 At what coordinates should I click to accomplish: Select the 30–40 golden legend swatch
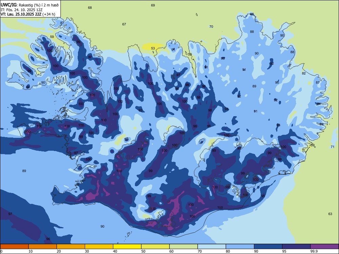click(x=99, y=247)
